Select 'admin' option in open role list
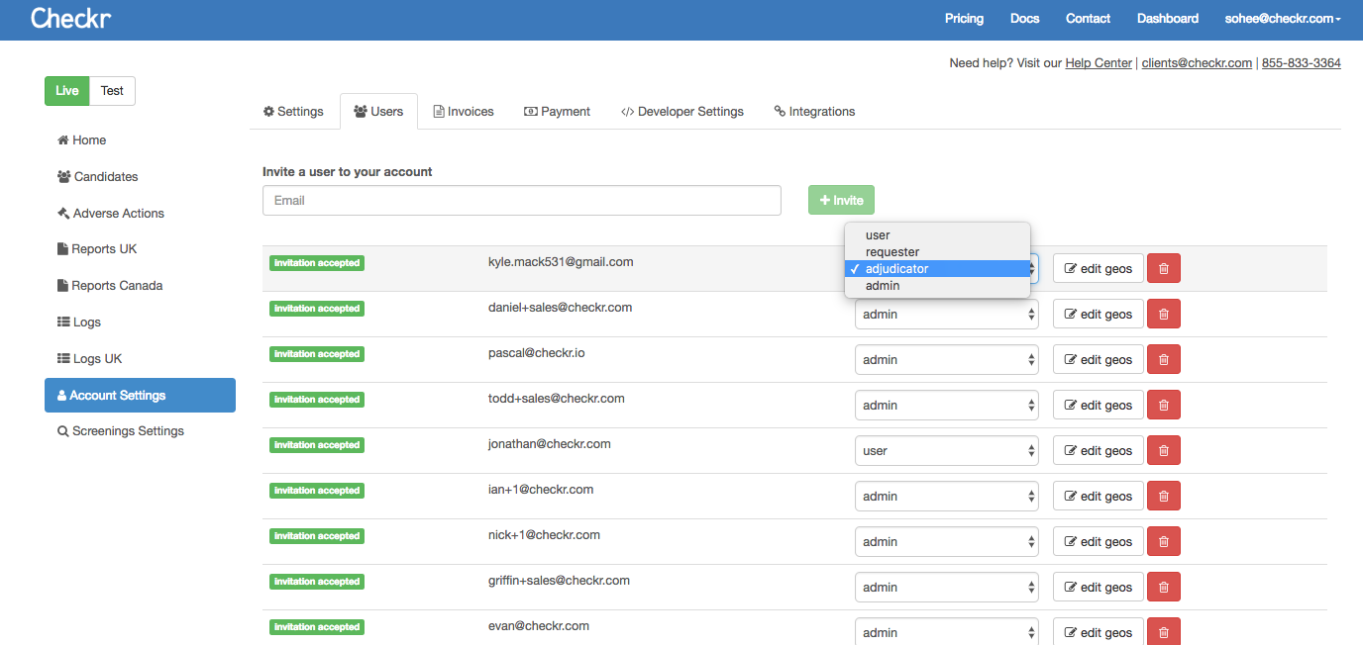Viewport: 1363px width, 645px height. pos(937,286)
